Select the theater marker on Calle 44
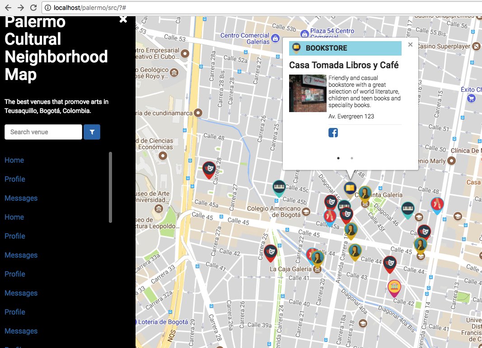 [390, 264]
